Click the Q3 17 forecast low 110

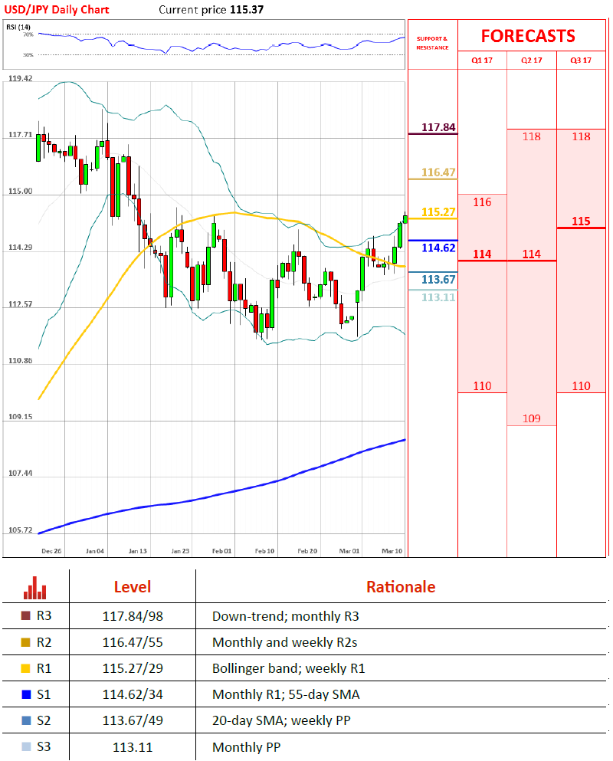tap(581, 386)
